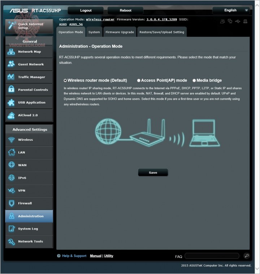The image size is (260, 274).
Task: Click the Network Map icon
Action: click(11, 52)
